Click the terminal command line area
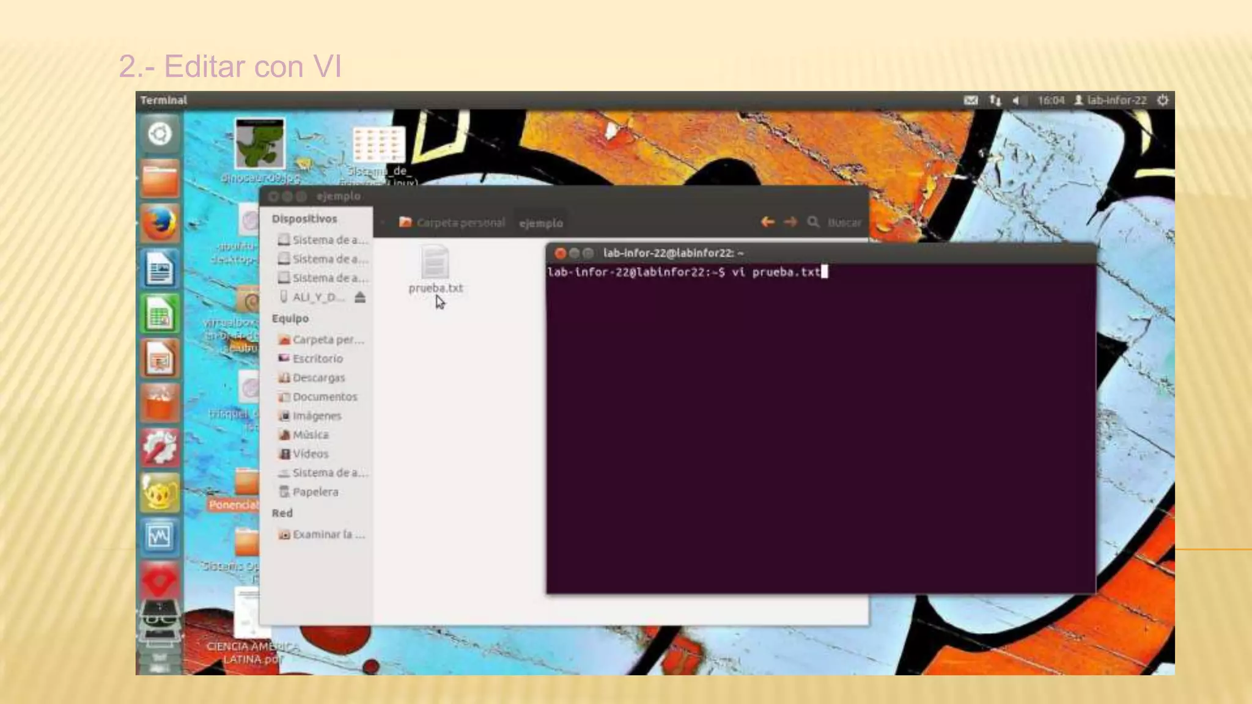Screen dimensions: 1252x704 tap(685, 273)
